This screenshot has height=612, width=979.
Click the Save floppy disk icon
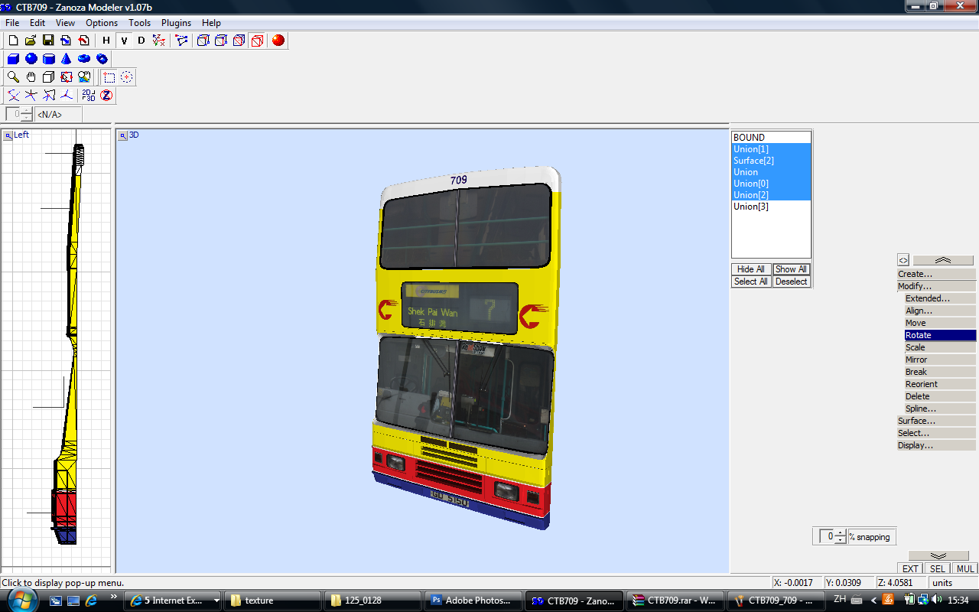48,41
